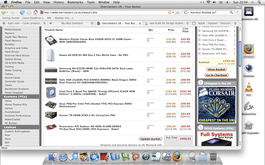This screenshot has height=165, width=265.
Task: Click the Western Digital quantity field
Action: [150, 40]
